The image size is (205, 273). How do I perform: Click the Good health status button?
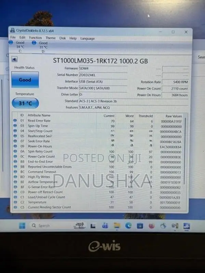pos(25,80)
